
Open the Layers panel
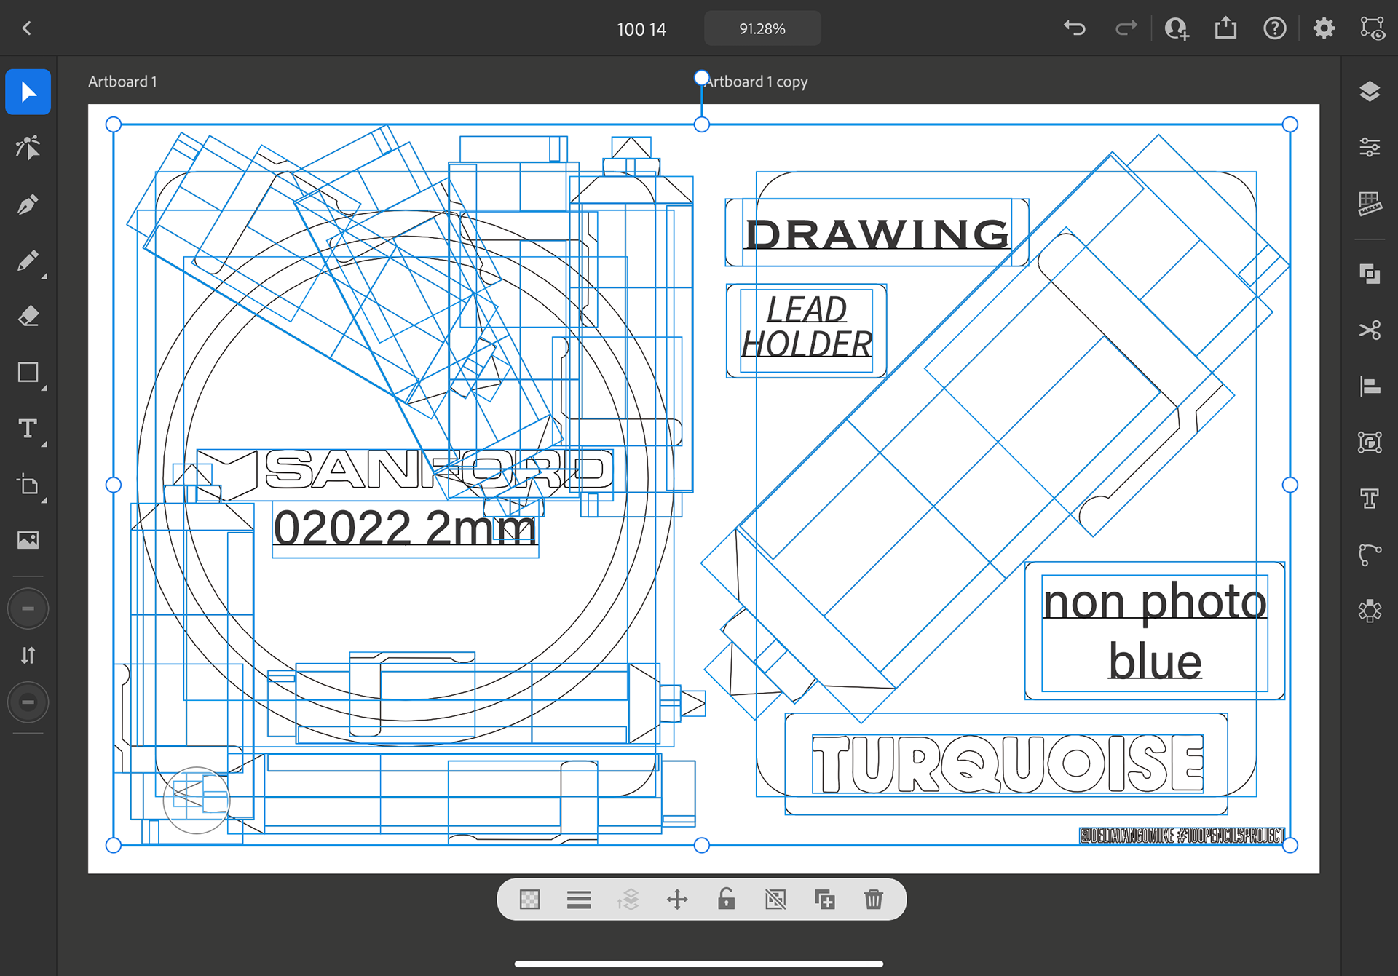point(1370,92)
